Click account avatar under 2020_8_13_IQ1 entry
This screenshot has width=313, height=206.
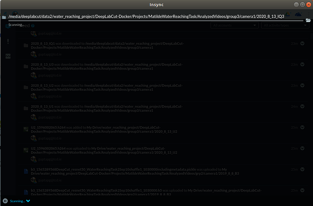(x=34, y=54)
